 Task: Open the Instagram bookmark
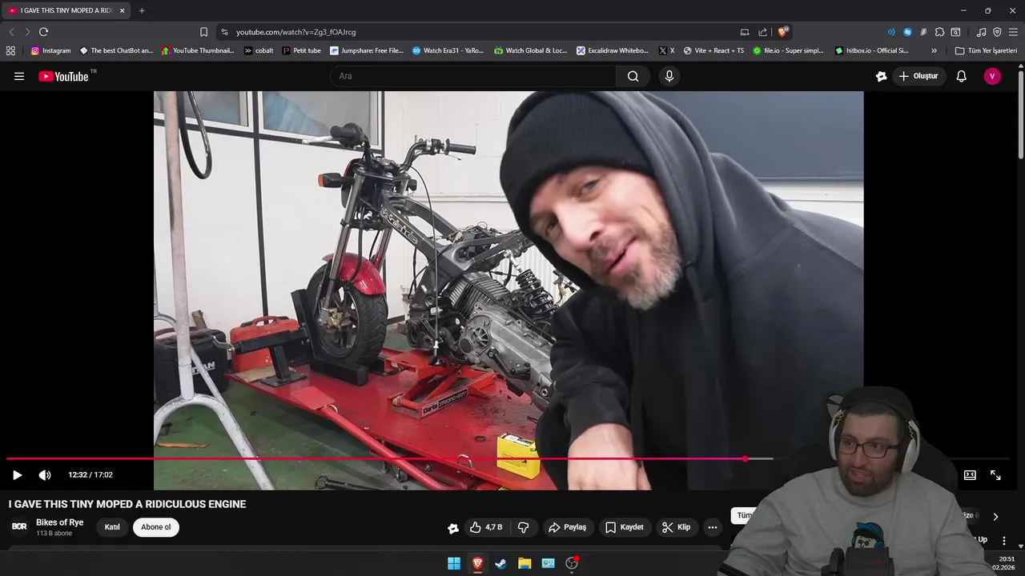pos(50,50)
